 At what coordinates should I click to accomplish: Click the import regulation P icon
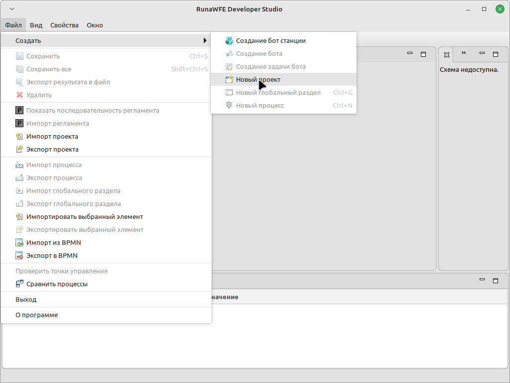(19, 124)
